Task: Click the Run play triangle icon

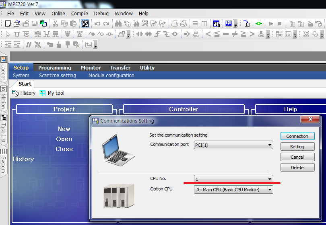Action: (x=271, y=24)
